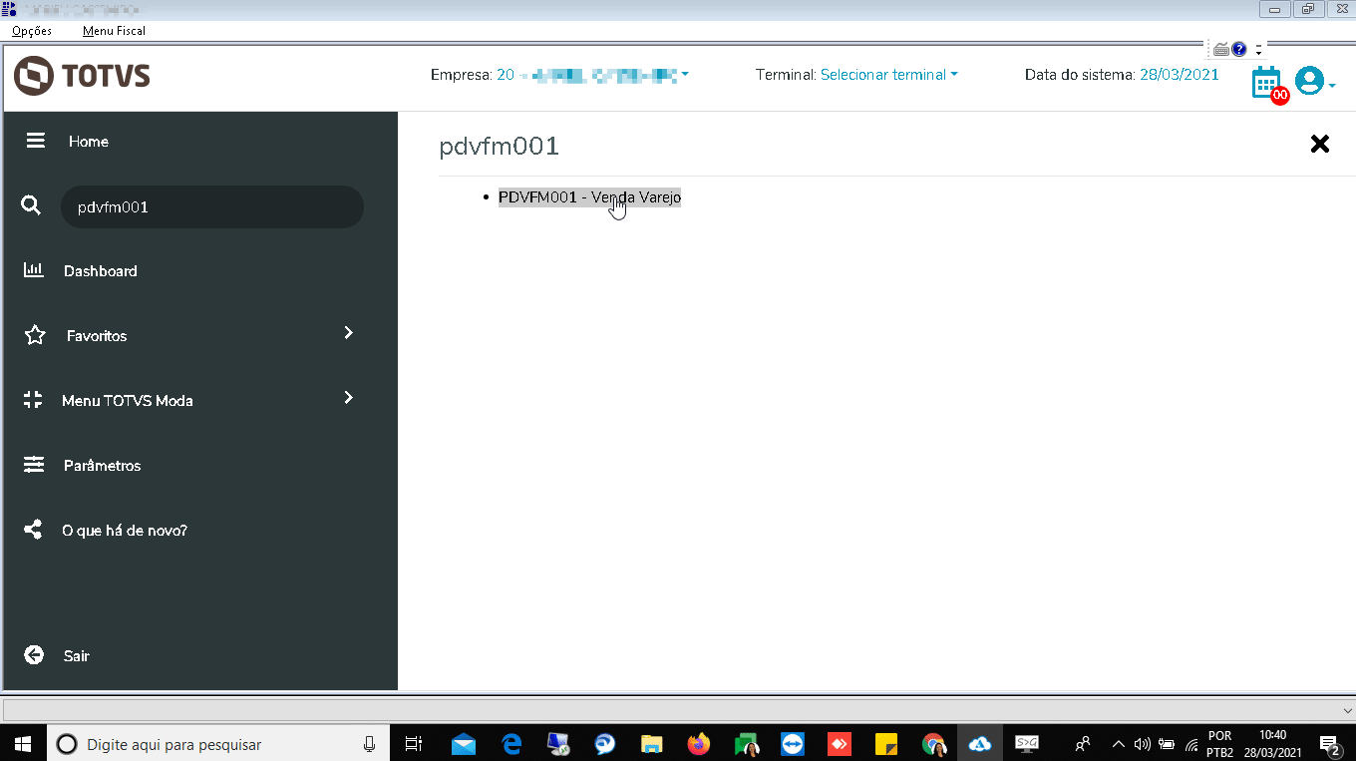This screenshot has width=1356, height=761.
Task: Expand the status bar dropdown arrow
Action: [1347, 709]
